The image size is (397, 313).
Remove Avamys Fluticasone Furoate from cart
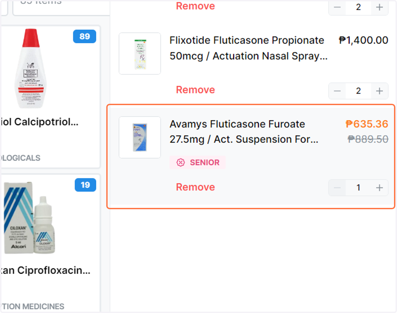(x=196, y=187)
